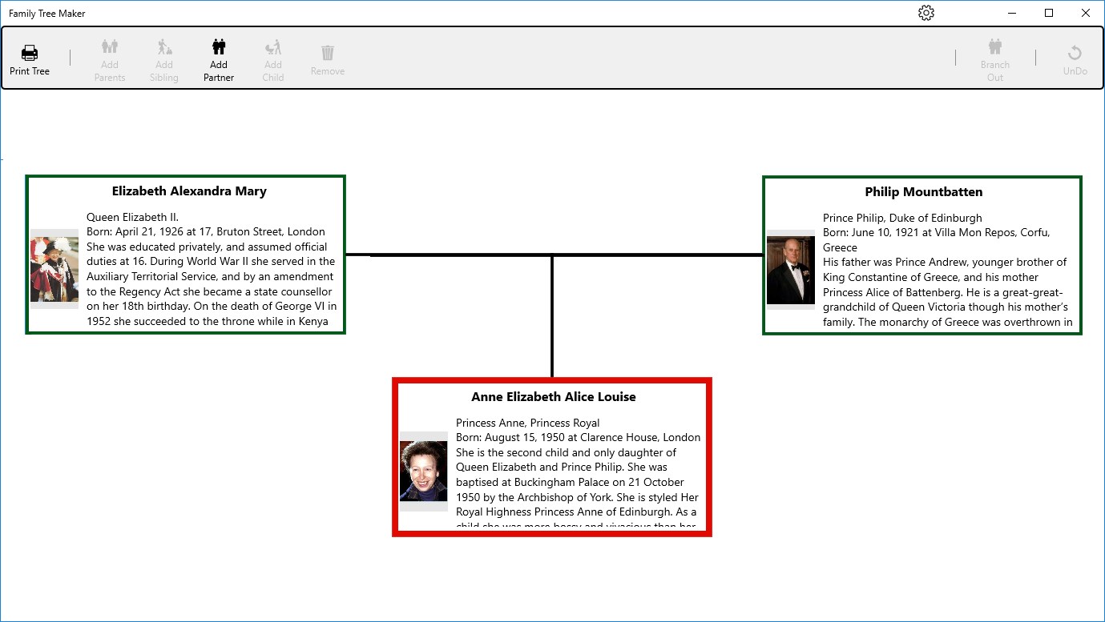Screen dimensions: 1105x622
Task: Click the text 'Queen Elizabeth II.'
Action: 133,217
